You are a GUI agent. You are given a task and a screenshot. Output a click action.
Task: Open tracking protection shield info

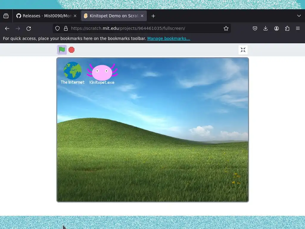pyautogui.click(x=57, y=28)
